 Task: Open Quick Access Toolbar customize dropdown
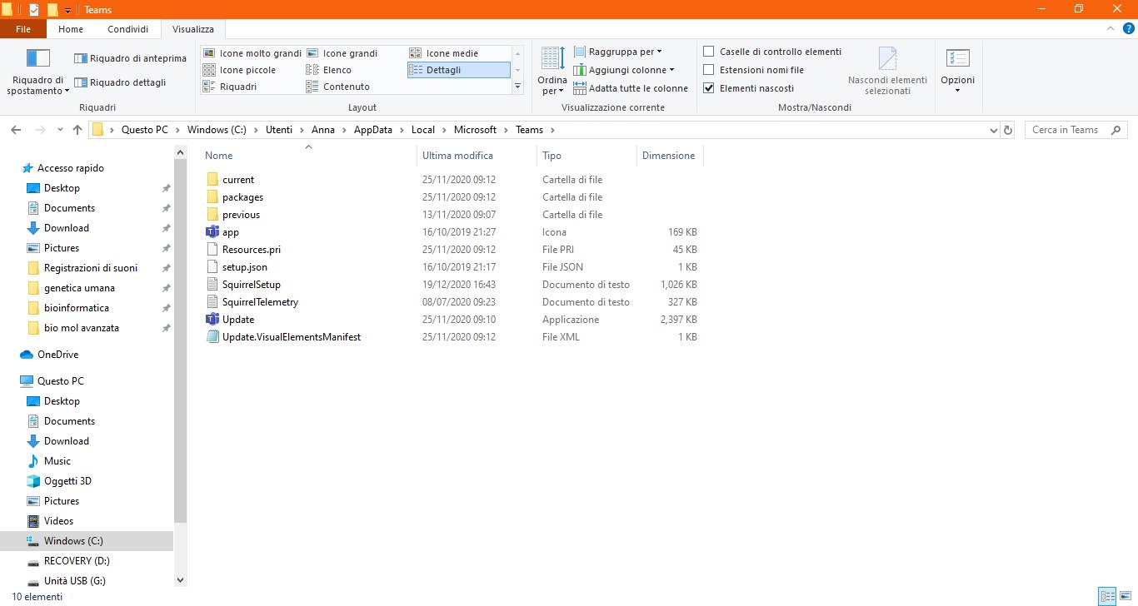67,10
